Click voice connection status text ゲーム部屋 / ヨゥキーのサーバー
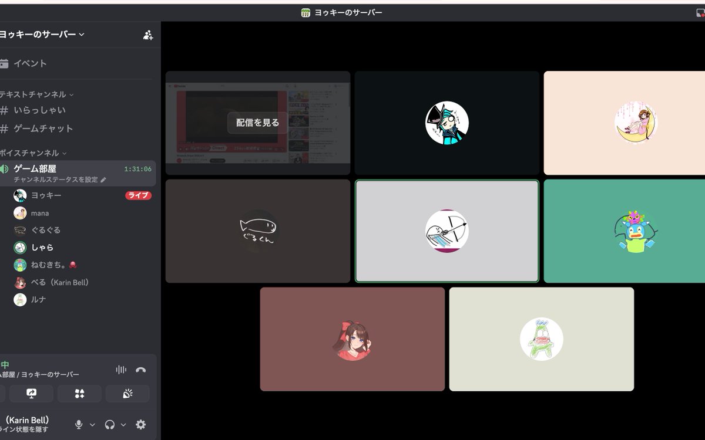This screenshot has height=440, width=705. (39, 375)
